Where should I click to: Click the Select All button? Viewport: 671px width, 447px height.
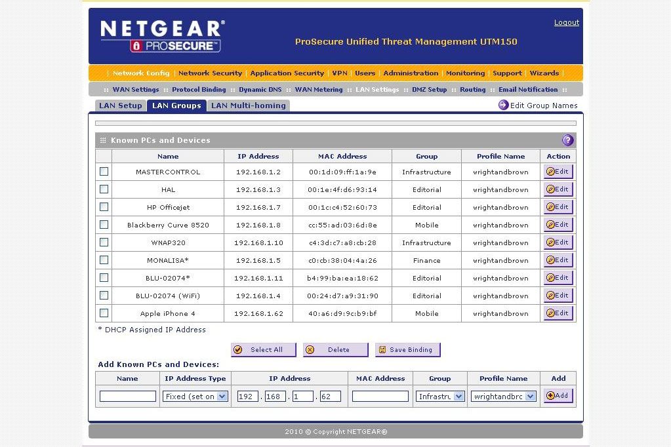coord(263,349)
